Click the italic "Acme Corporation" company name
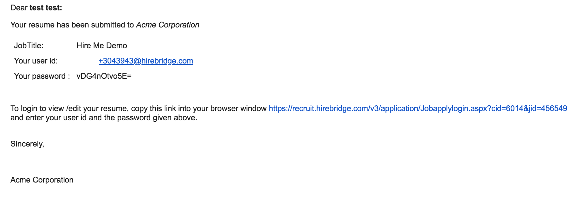 [x=167, y=25]
